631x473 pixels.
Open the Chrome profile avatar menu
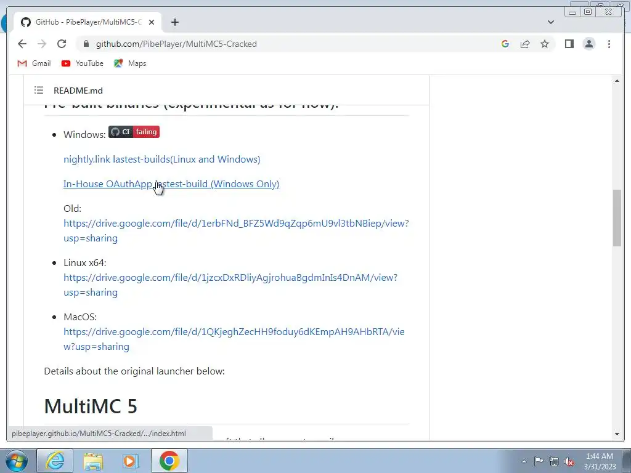[x=588, y=44]
